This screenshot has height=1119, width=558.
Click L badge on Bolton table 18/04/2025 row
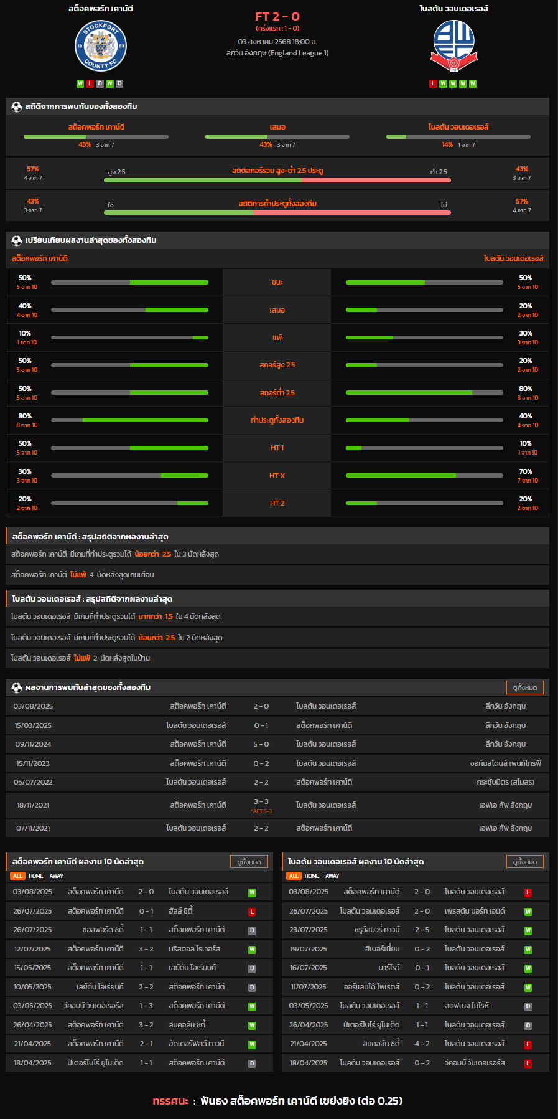528,1064
